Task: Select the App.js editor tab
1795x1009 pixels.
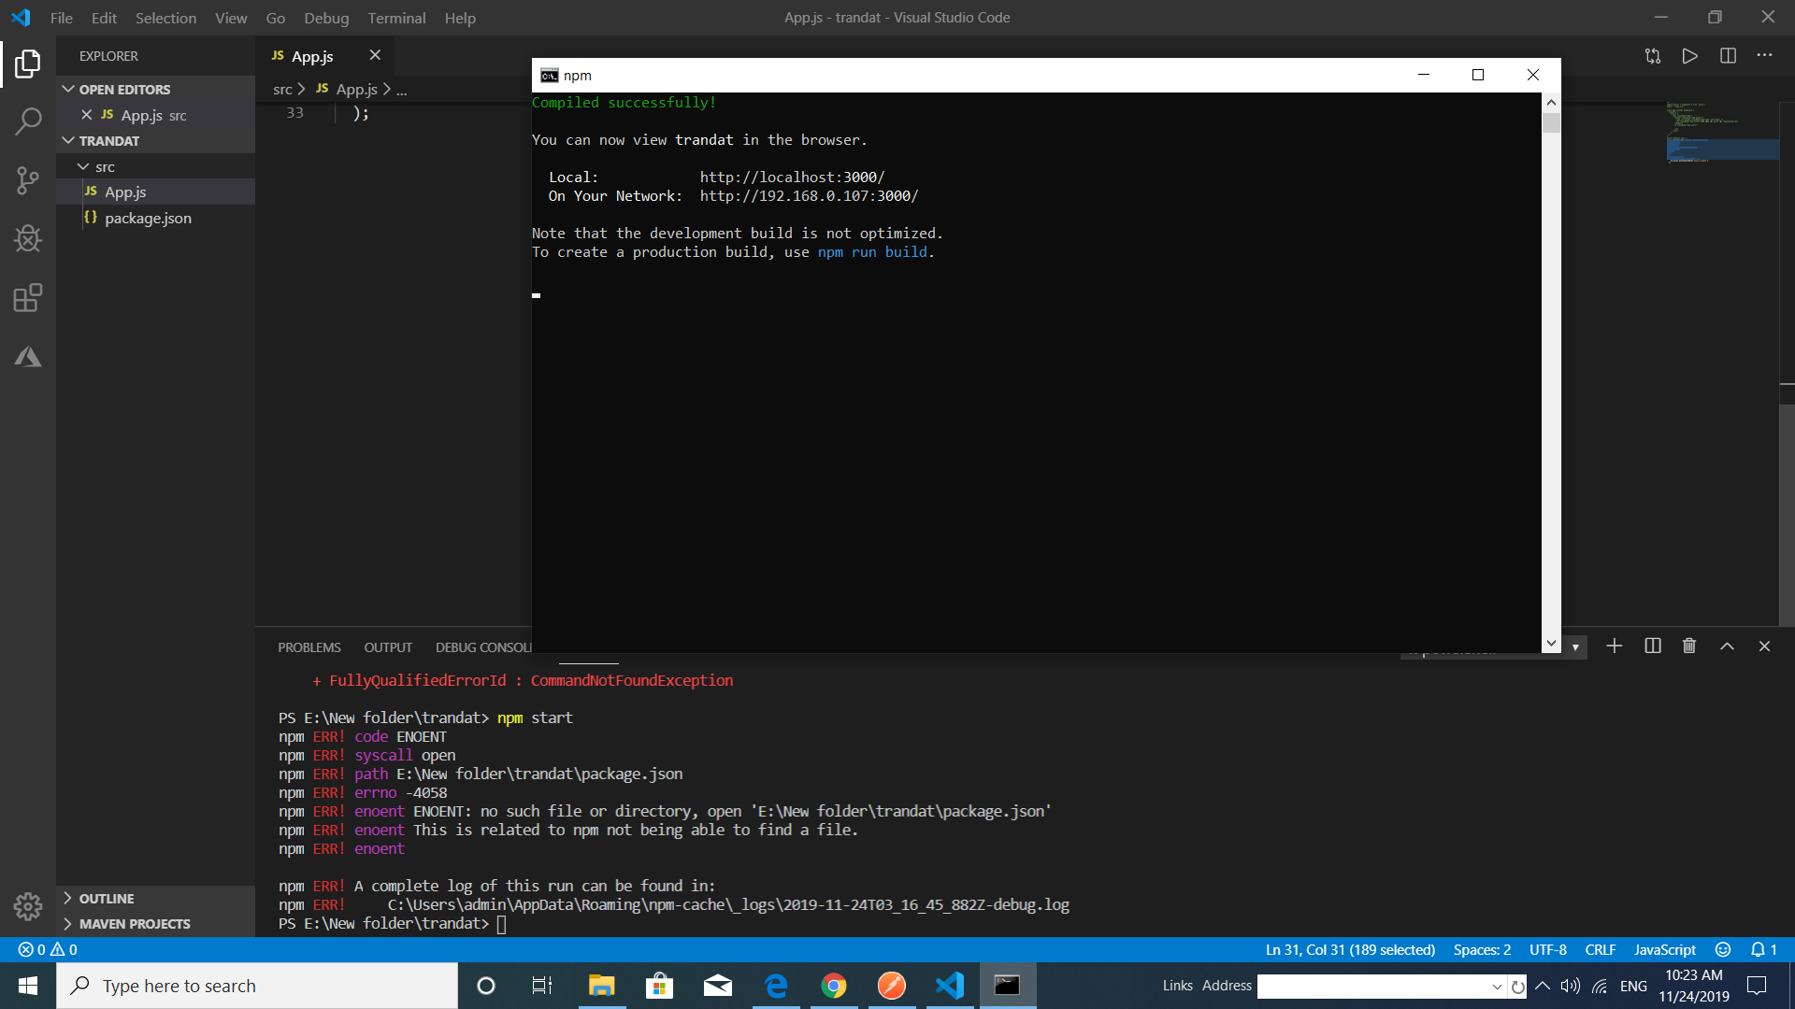Action: tap(324, 56)
